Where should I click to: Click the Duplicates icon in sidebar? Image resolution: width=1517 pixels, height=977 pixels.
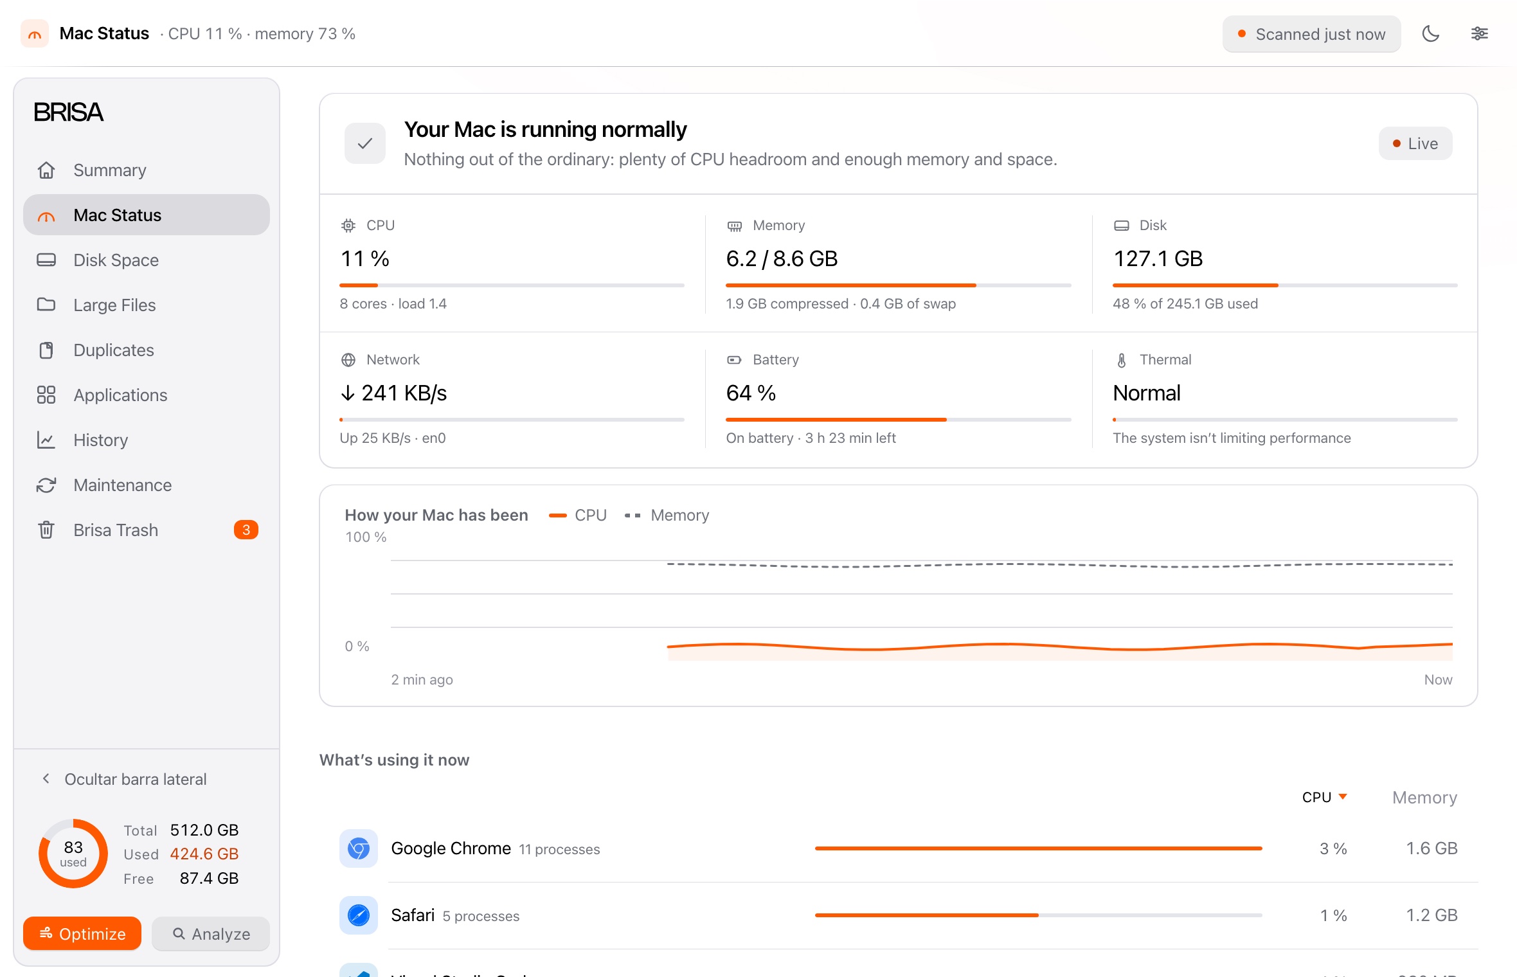click(46, 350)
